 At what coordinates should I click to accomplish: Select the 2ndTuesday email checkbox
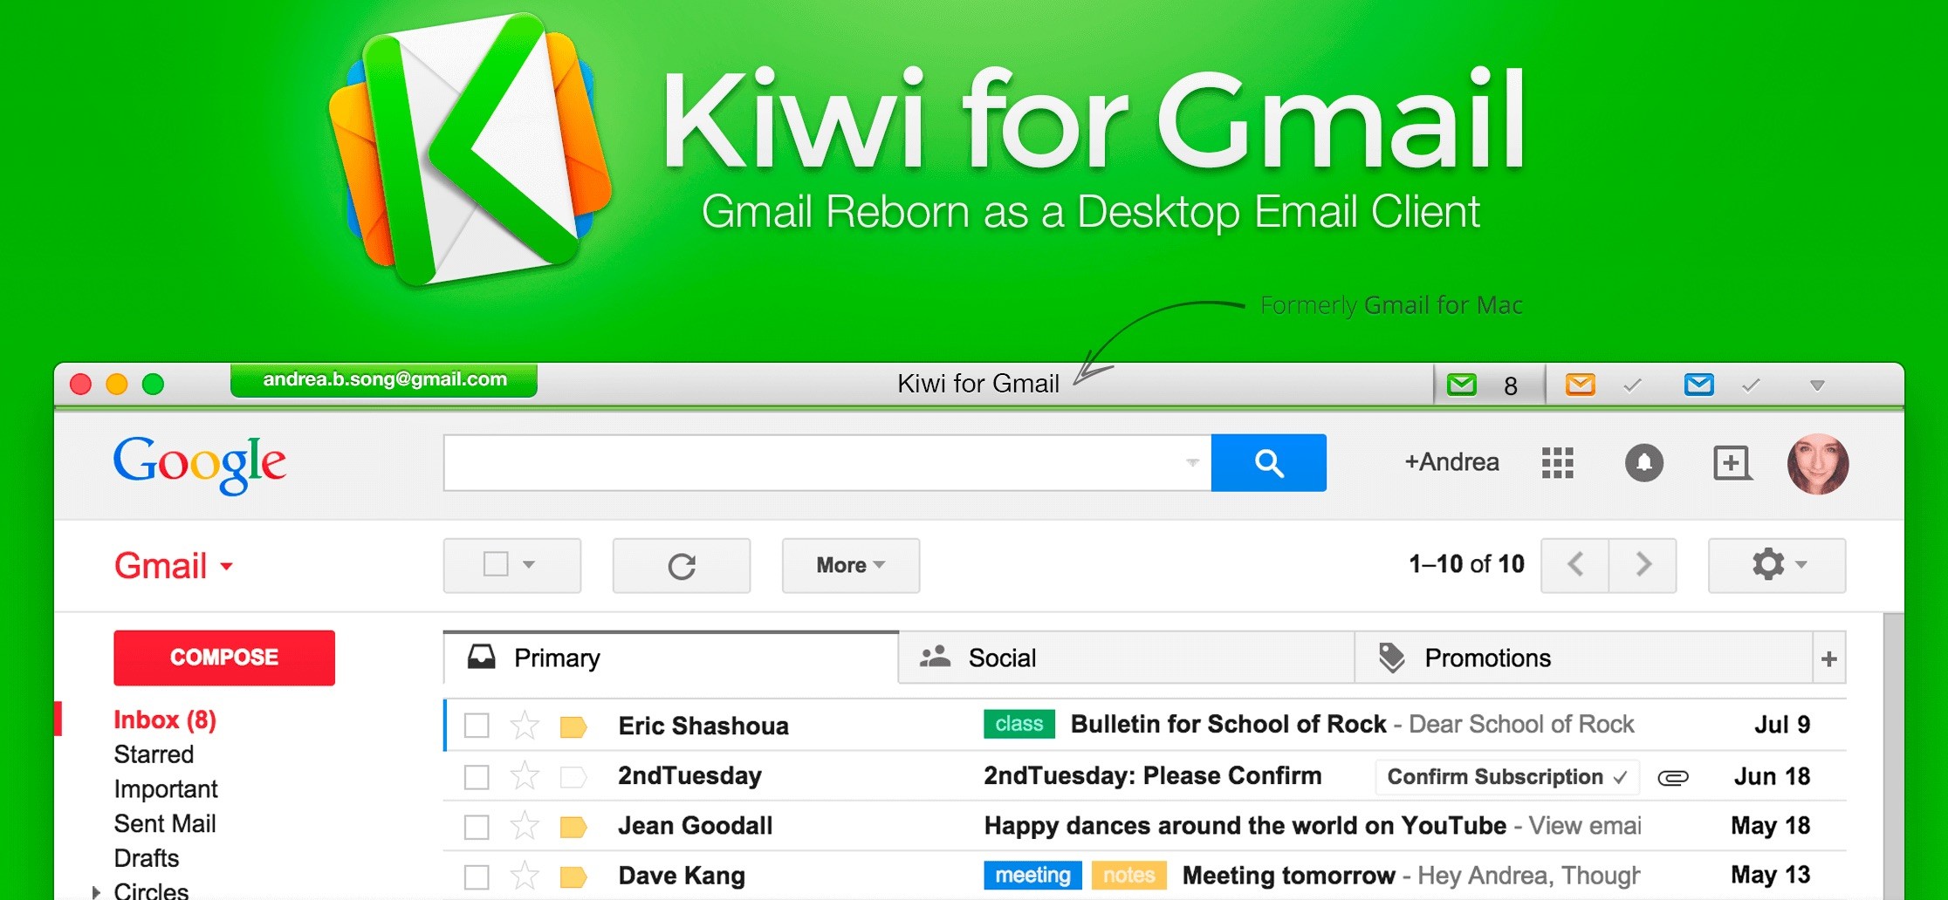tap(477, 776)
